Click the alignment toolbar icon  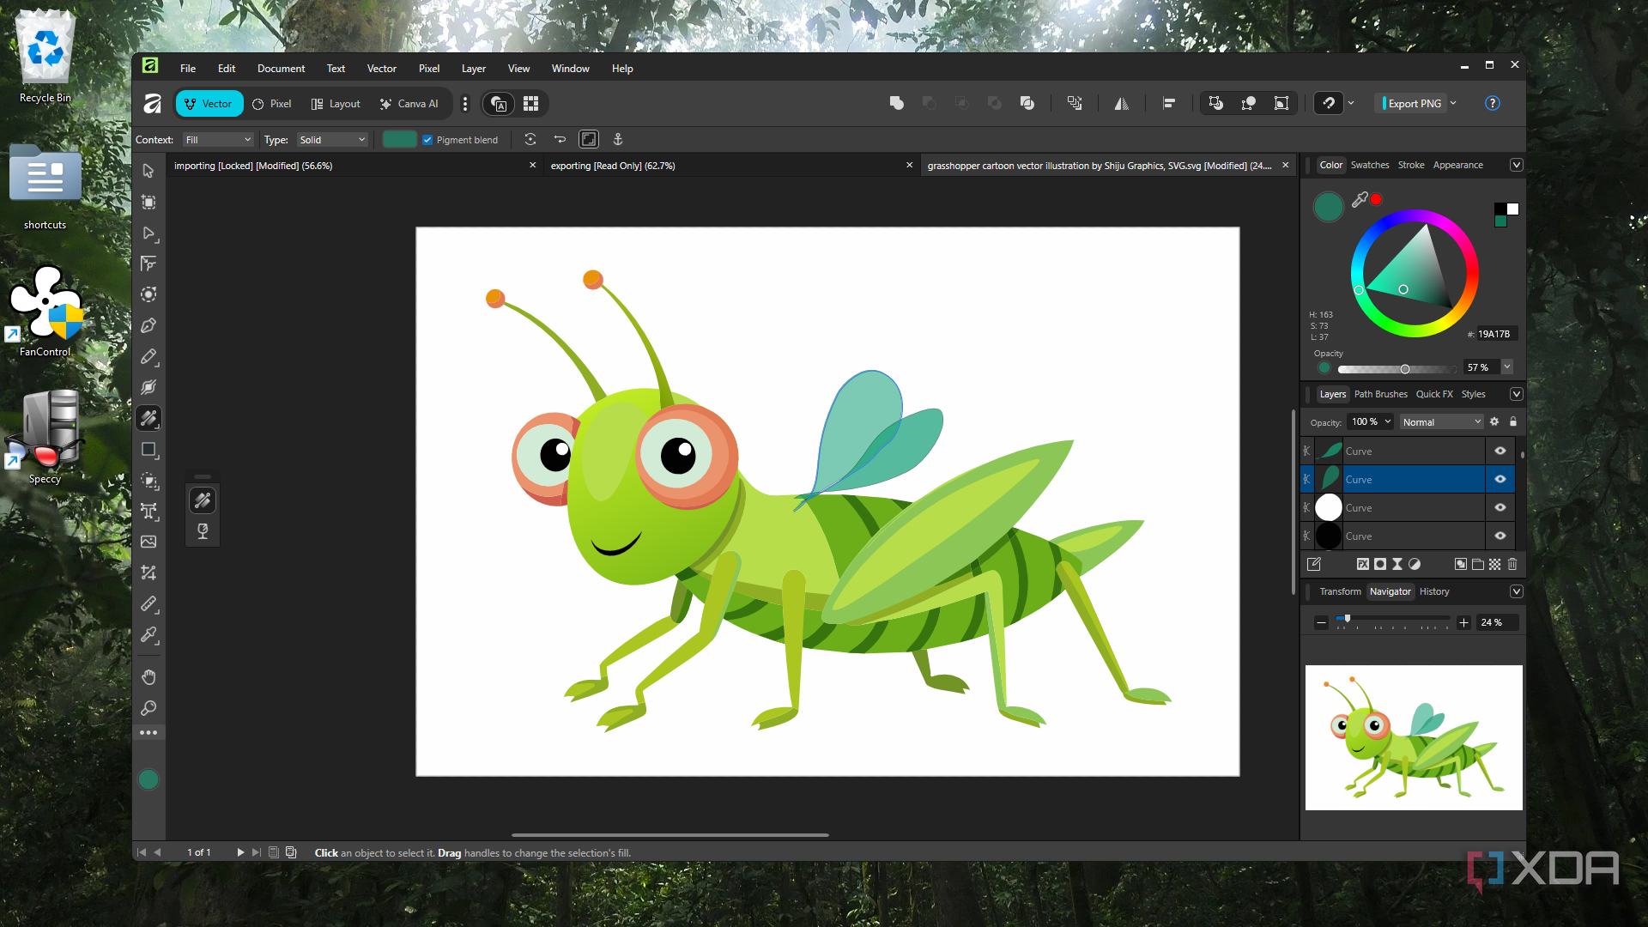[x=1168, y=103]
